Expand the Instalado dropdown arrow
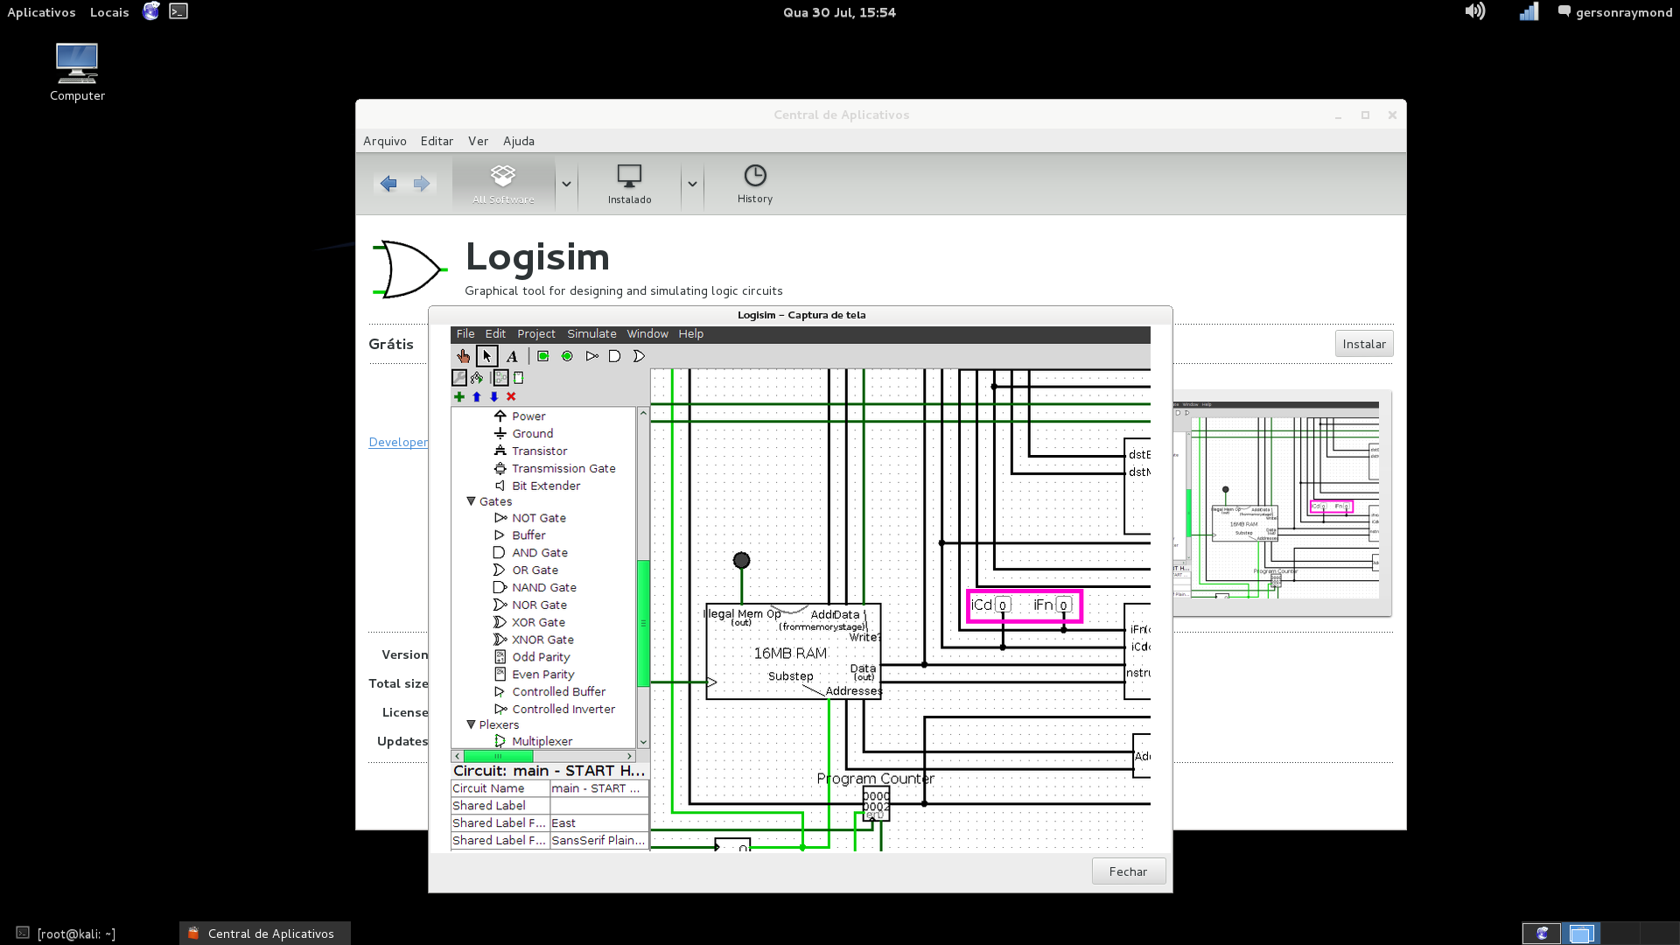This screenshot has width=1680, height=945. point(692,184)
